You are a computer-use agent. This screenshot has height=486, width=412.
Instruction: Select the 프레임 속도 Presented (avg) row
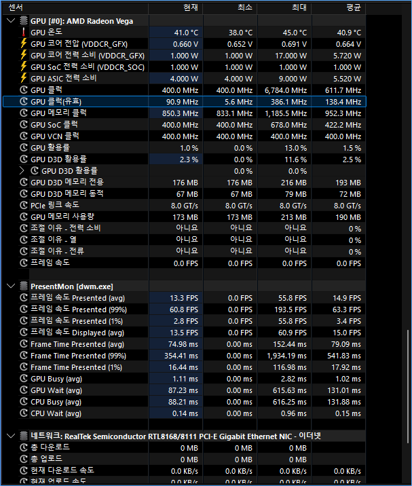pyautogui.click(x=184, y=298)
